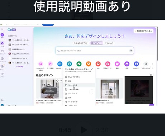Choose コピーを作成 from context menu

click(79, 85)
